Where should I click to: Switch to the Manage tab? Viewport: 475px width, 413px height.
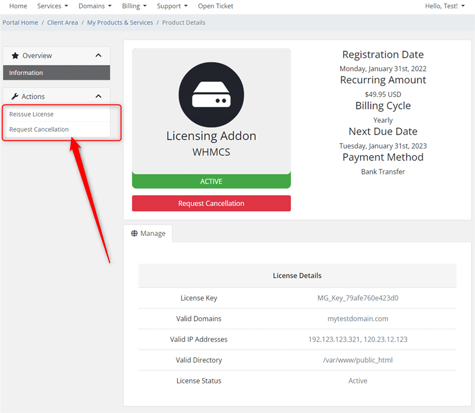click(x=148, y=233)
